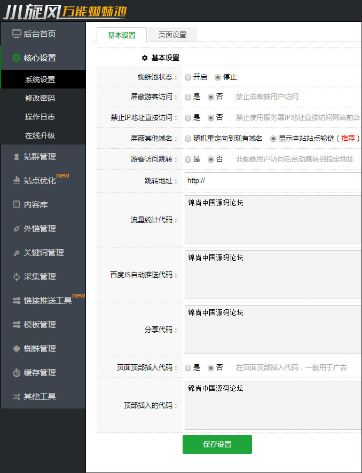Select 否 for 页面顶部插入代码
This screenshot has height=473, width=362.
click(211, 368)
